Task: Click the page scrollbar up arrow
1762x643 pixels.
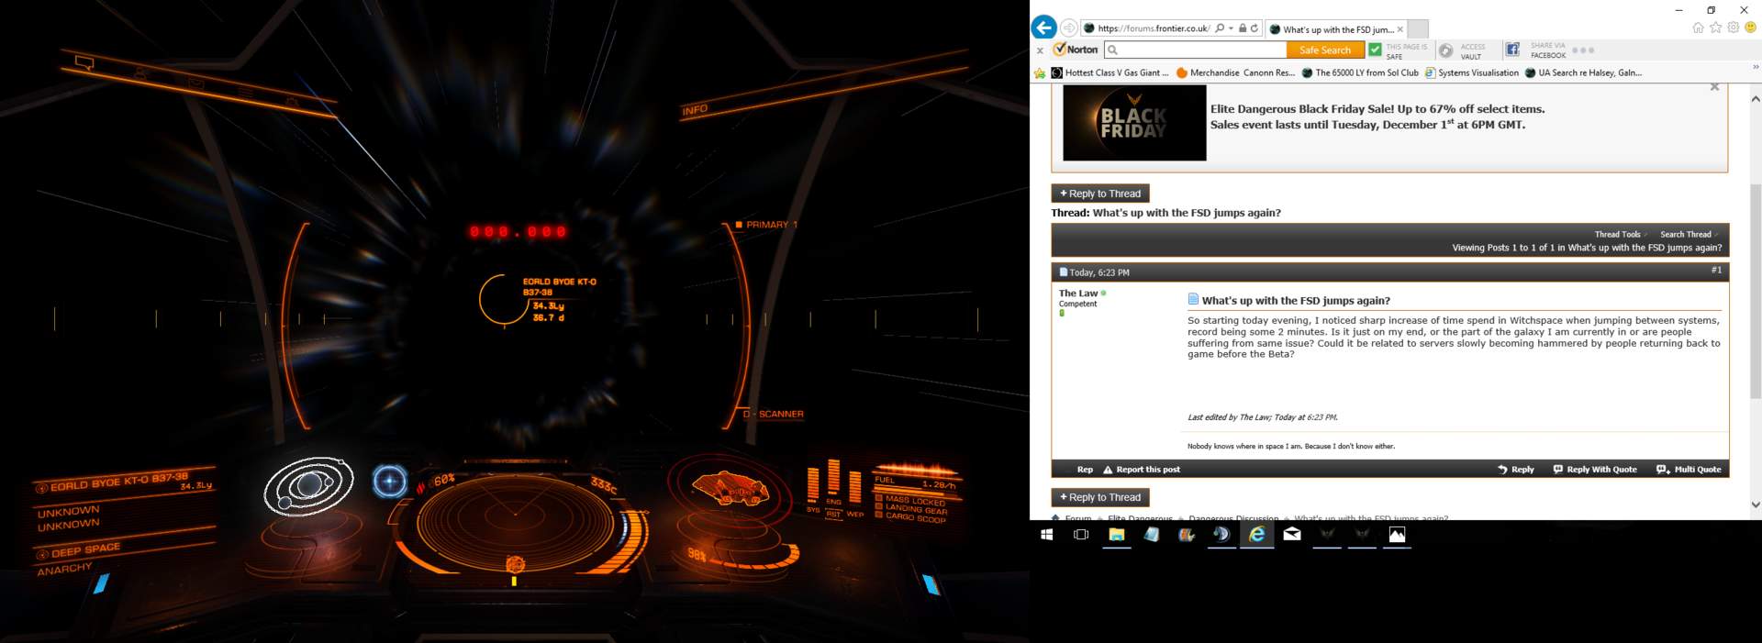Action: 1756,98
